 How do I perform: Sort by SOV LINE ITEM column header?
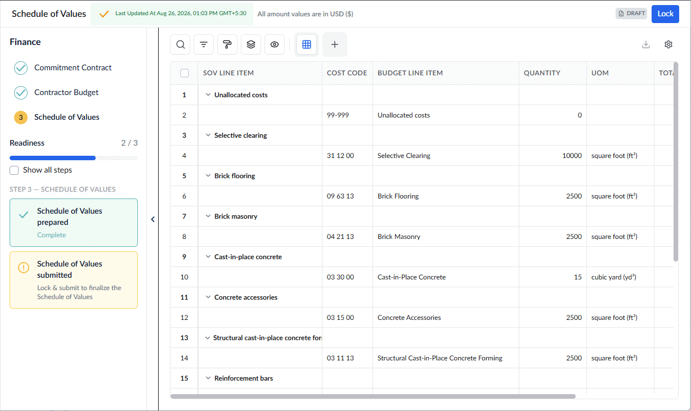point(260,73)
